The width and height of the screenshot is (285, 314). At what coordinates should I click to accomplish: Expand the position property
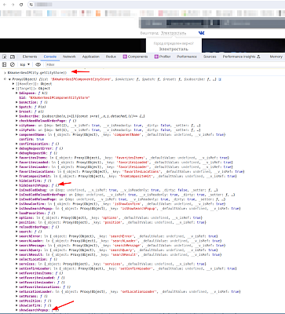coord(17,222)
